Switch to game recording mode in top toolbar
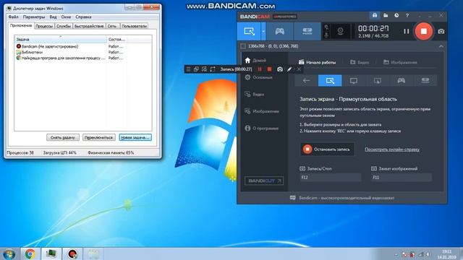 point(280,31)
